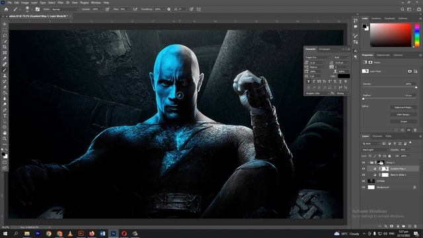Screen dimensions: 423x238
Task: Open the brush settings panel icon
Action: [38, 9]
